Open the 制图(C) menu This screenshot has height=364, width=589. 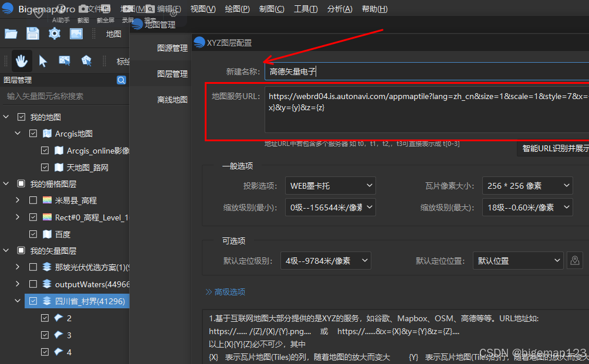[272, 9]
